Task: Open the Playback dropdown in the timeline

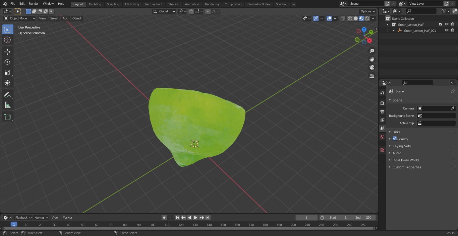Action: click(x=23, y=218)
